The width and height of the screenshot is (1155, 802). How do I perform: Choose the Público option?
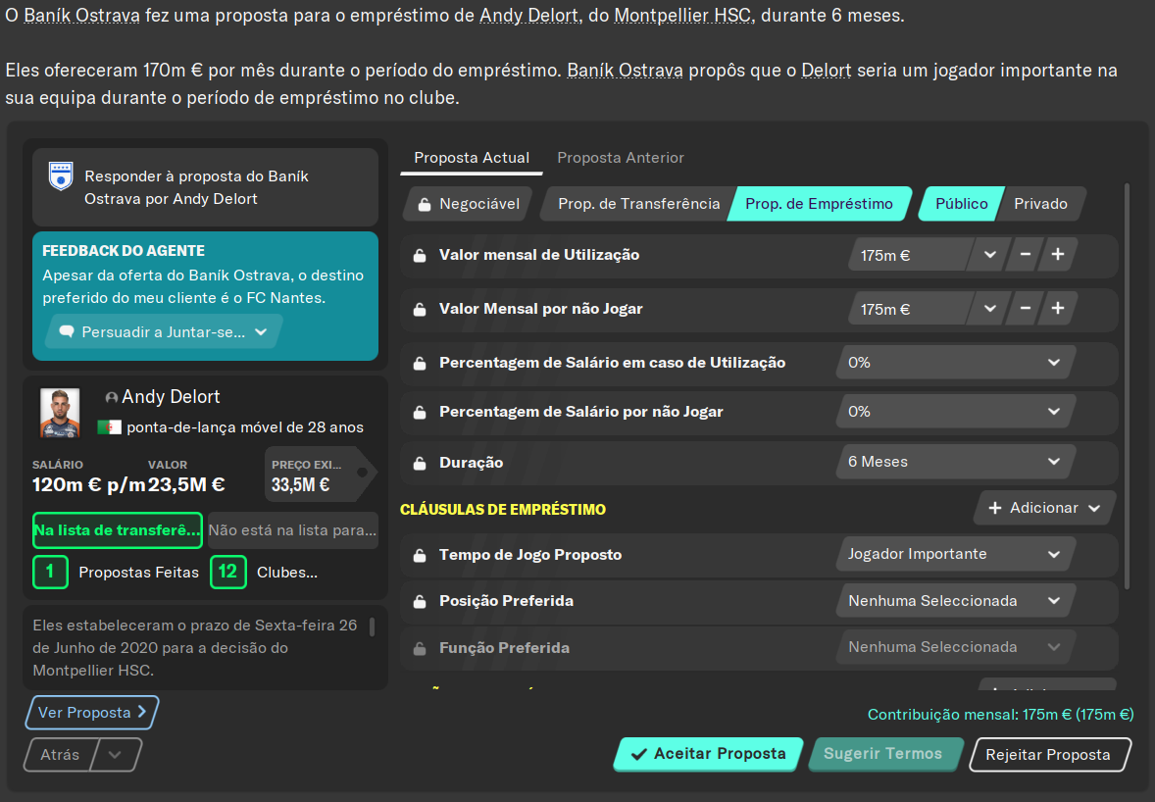(961, 204)
